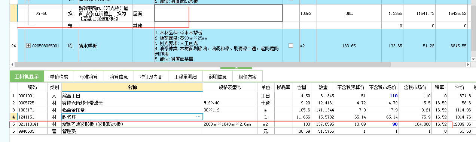Click total 12389.36 in 合价 column
The image size is (476, 142).
pyautogui.click(x=460, y=124)
